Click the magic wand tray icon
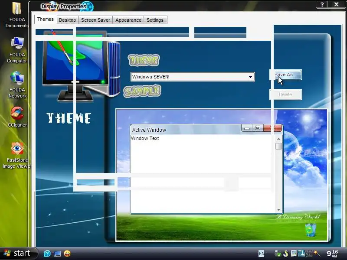 click(x=317, y=253)
